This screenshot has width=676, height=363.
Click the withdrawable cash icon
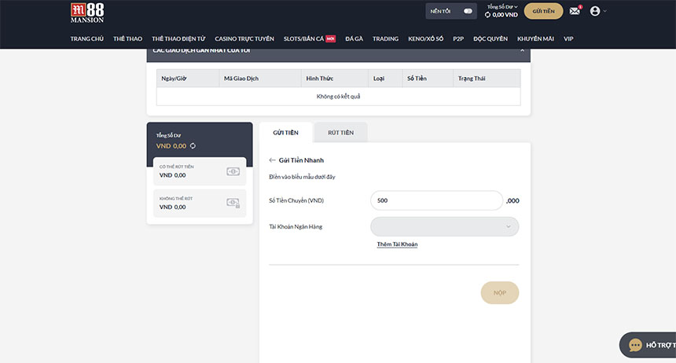(x=233, y=171)
